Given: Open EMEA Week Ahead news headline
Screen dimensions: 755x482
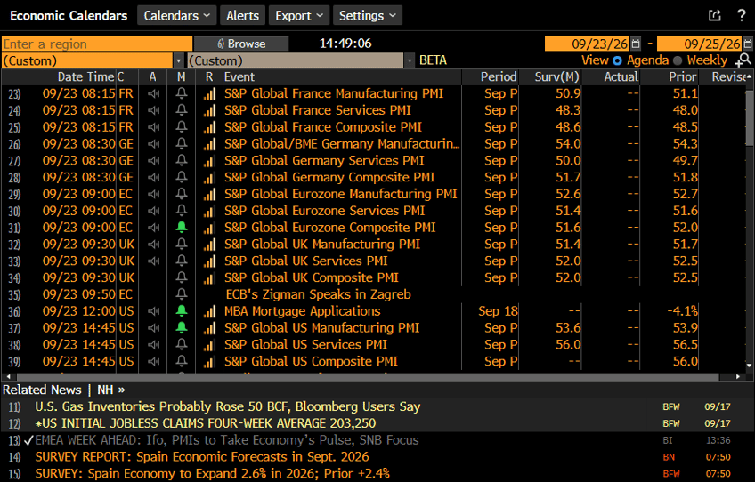Looking at the screenshot, I should (x=227, y=440).
